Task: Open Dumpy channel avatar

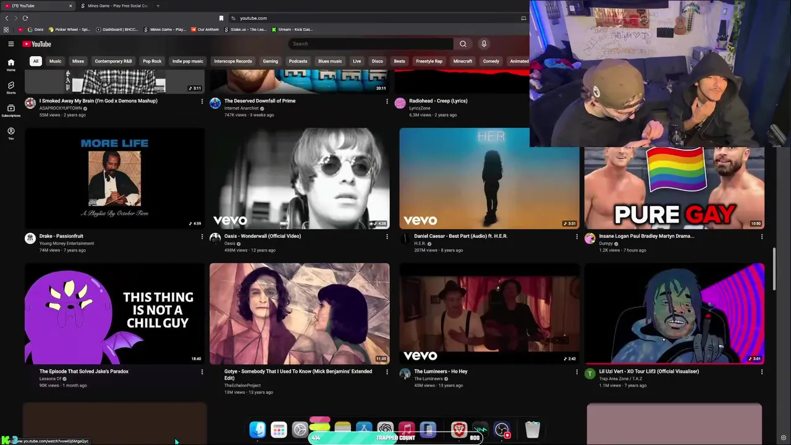Action: pyautogui.click(x=590, y=239)
